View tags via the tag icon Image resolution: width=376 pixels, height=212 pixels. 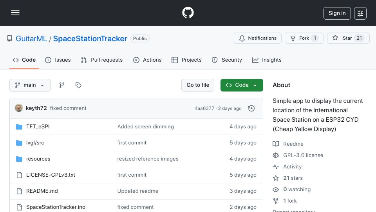click(78, 85)
